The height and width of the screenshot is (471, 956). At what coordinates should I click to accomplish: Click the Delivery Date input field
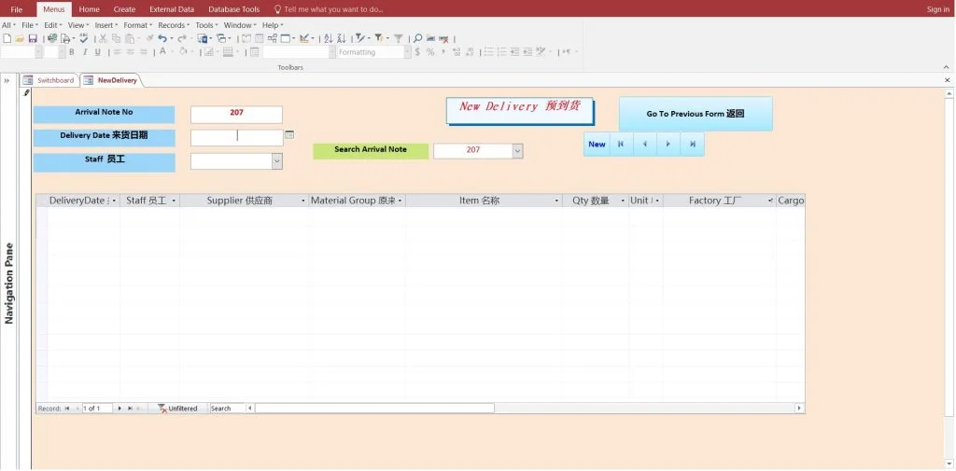pyautogui.click(x=236, y=137)
